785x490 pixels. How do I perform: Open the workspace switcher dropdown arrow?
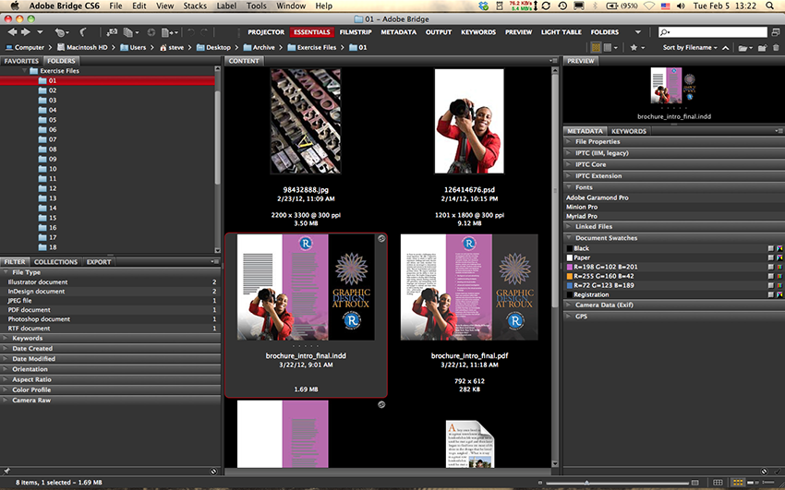(638, 32)
